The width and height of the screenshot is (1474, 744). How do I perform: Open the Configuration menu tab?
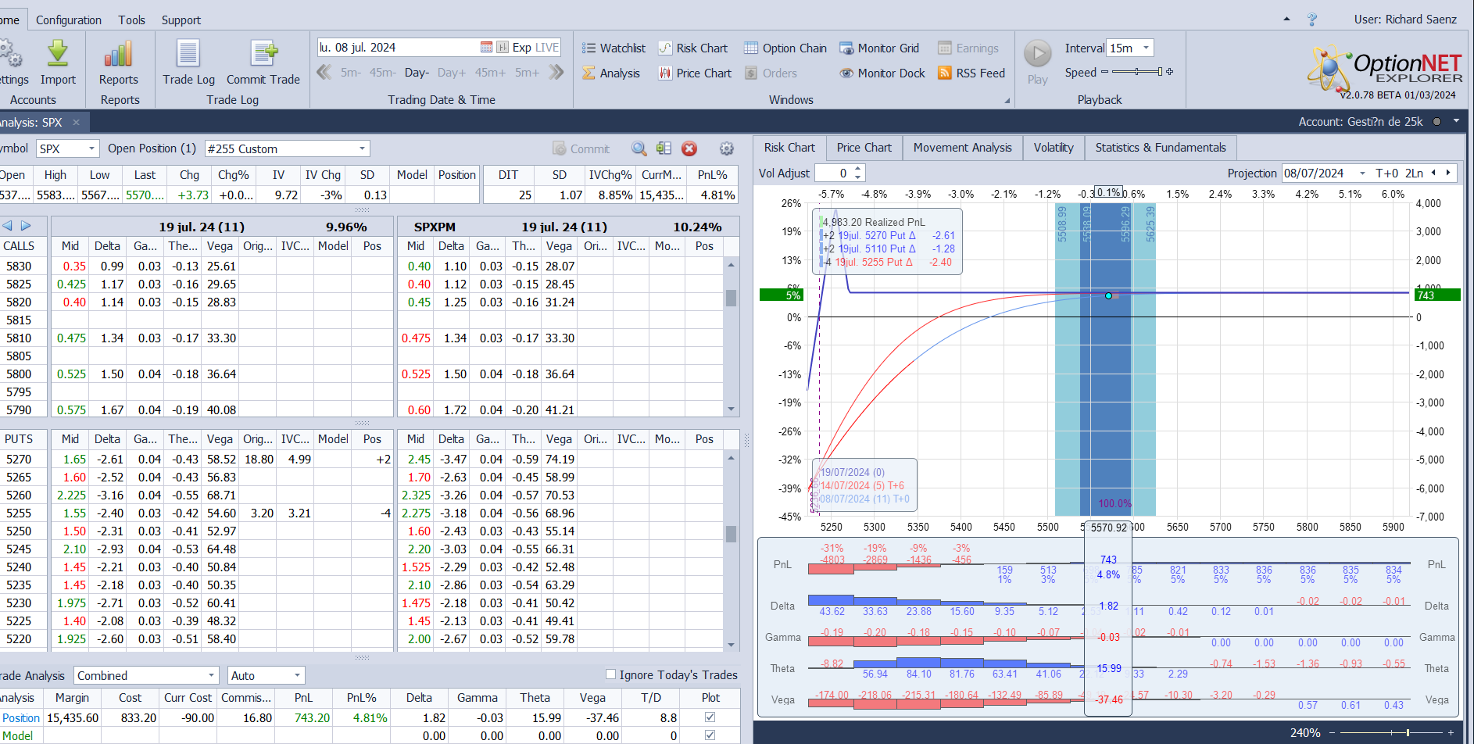tap(69, 20)
